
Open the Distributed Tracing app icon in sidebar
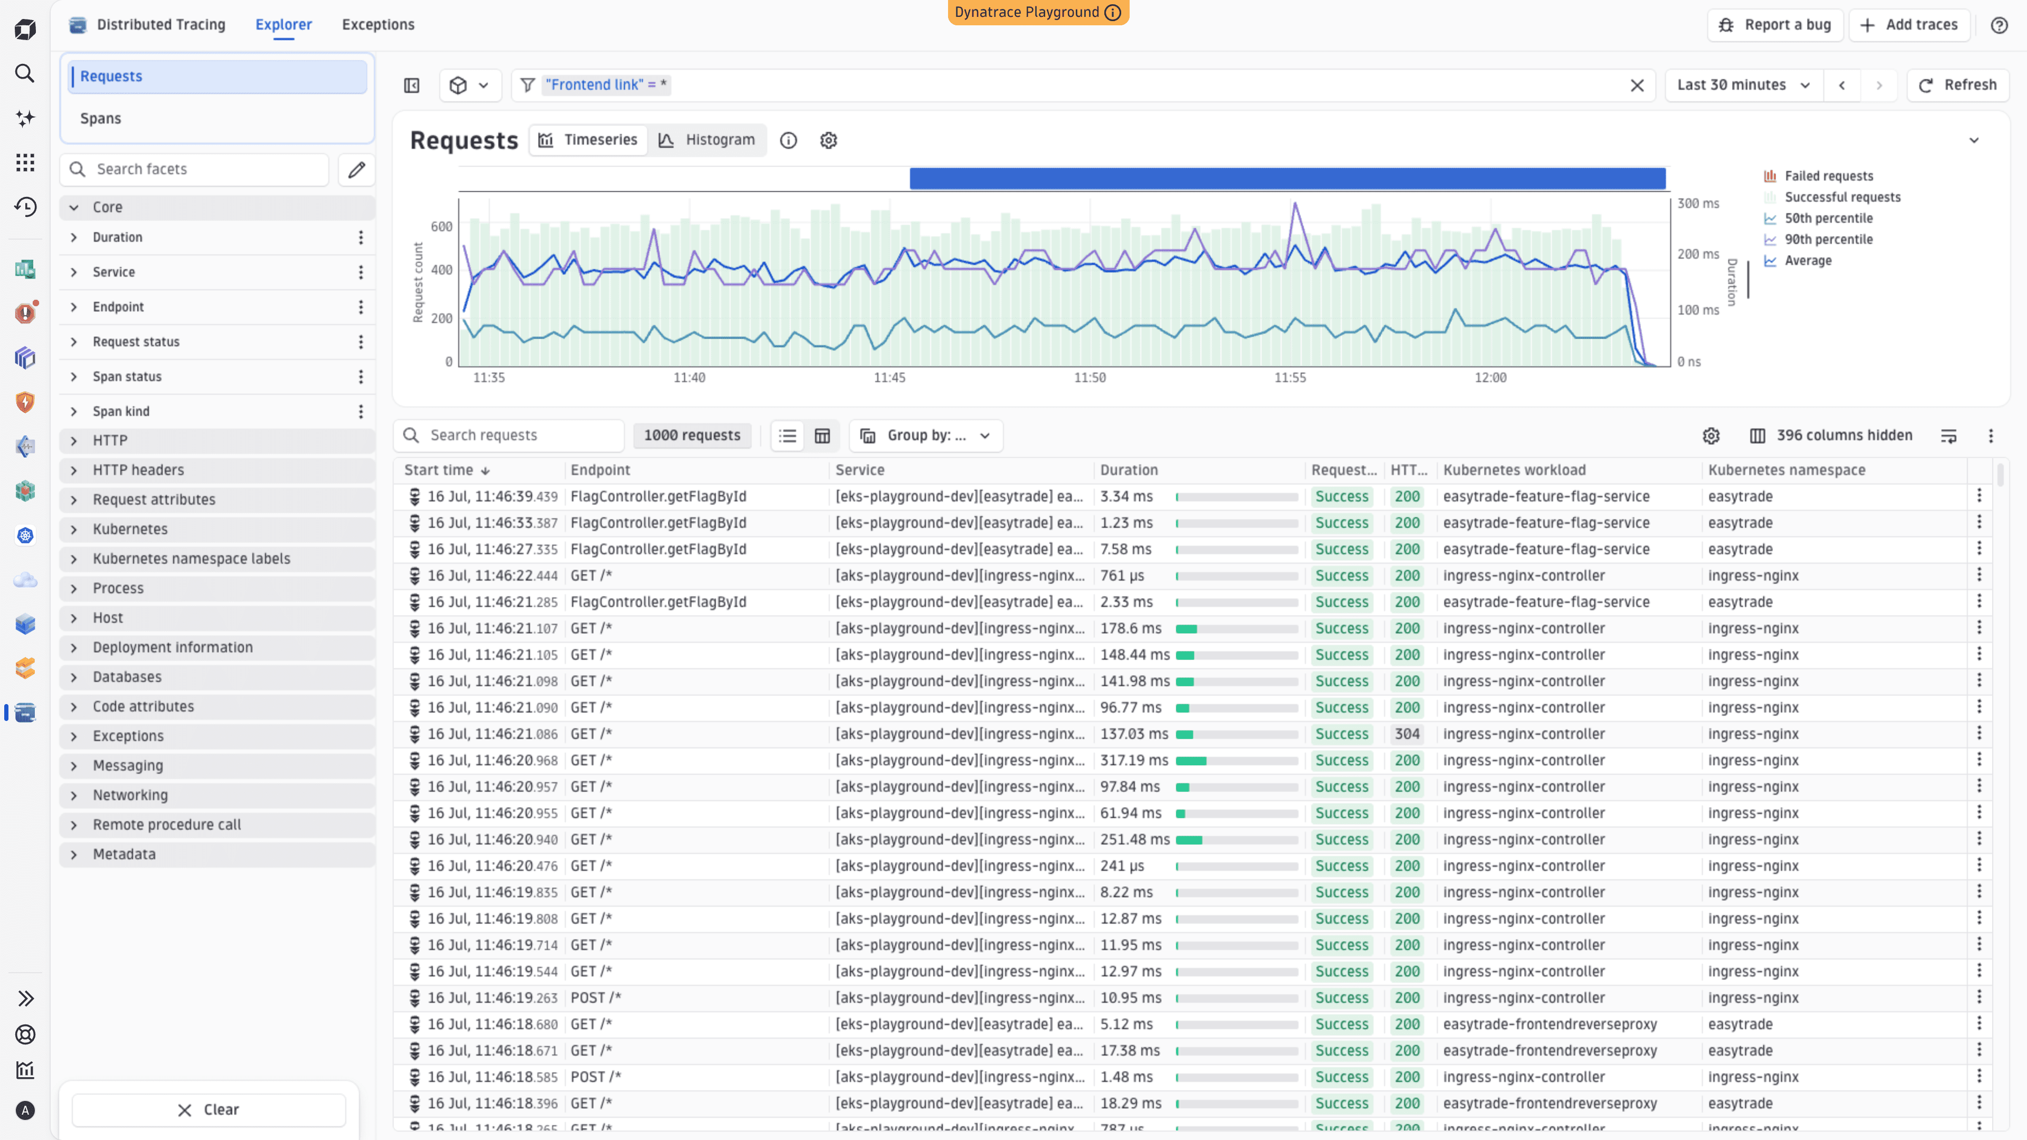click(x=25, y=713)
